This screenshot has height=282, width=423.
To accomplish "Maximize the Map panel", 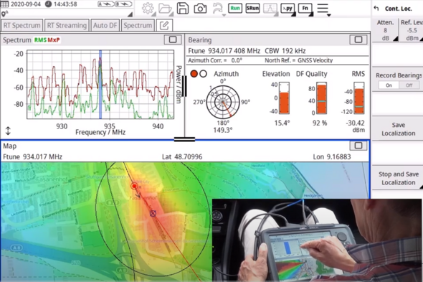I will pyautogui.click(x=358, y=146).
